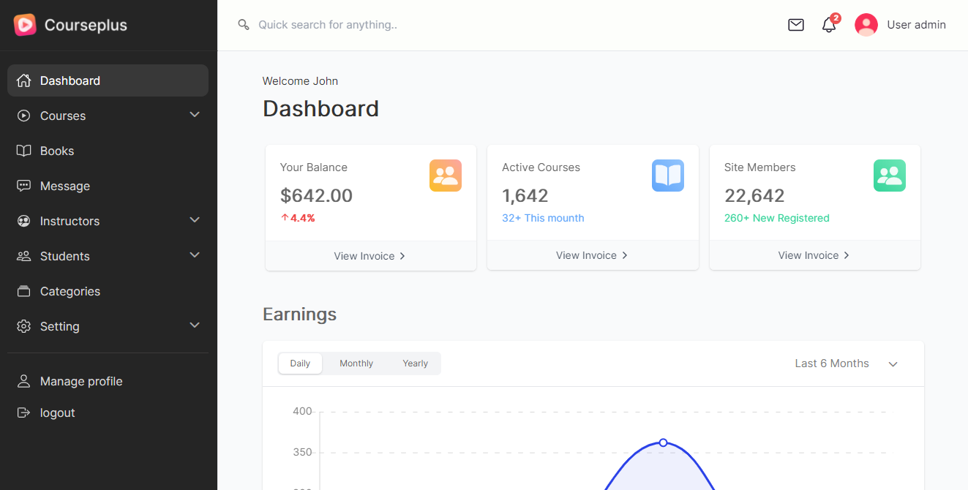Go to Categories in the sidebar
The image size is (968, 490).
(70, 291)
